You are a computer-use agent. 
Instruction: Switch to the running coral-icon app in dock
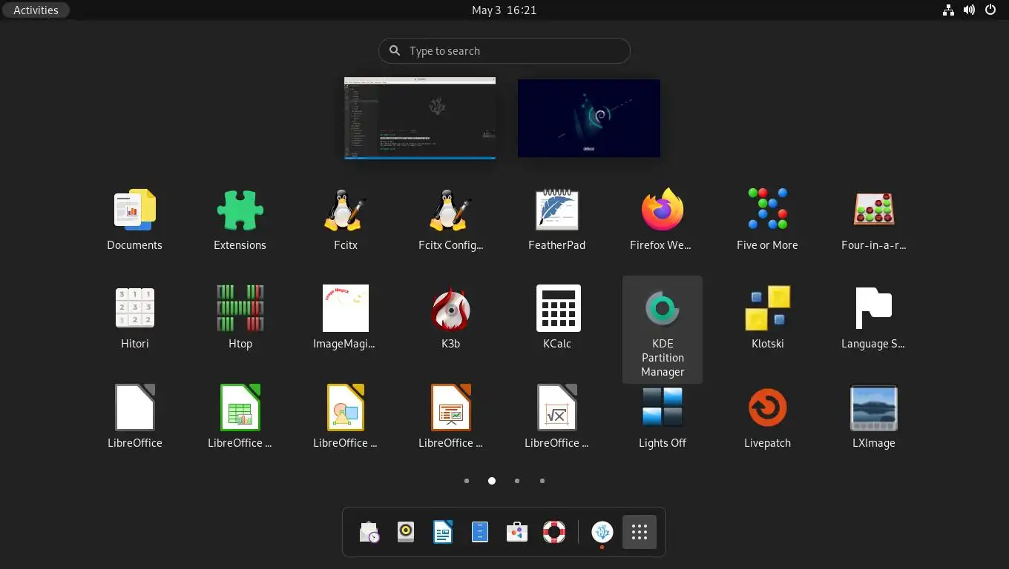click(x=602, y=532)
